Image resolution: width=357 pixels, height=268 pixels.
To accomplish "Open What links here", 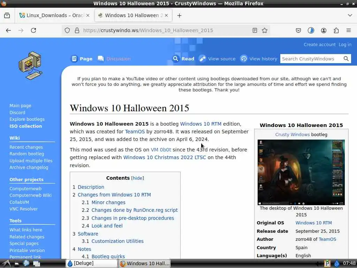I will pos(25,230).
